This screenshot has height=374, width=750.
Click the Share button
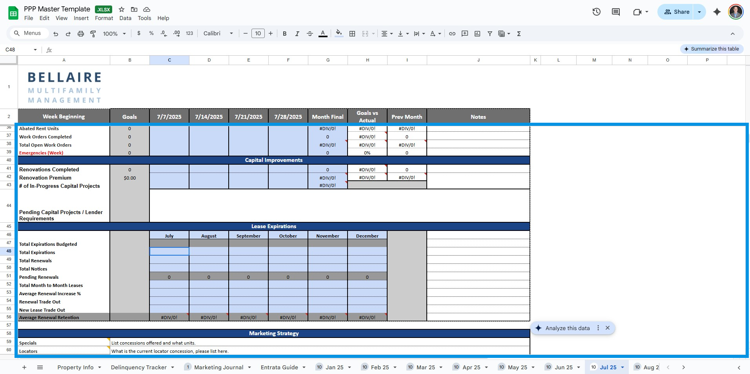677,12
